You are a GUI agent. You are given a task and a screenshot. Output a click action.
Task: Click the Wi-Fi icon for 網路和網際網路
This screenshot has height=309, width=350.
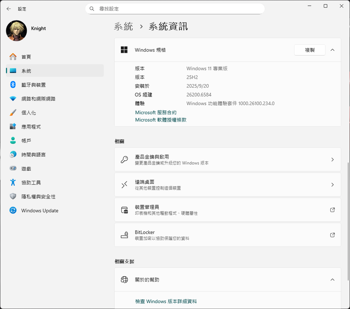(x=13, y=98)
